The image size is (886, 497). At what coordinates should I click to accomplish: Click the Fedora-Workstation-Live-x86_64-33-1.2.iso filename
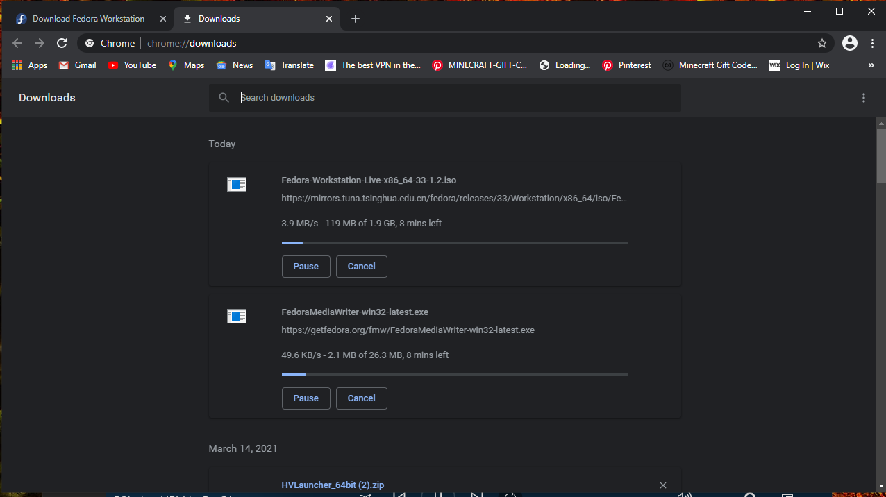point(369,180)
